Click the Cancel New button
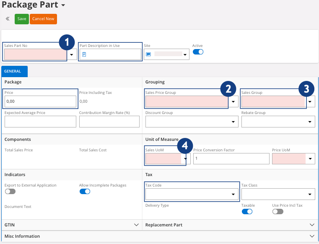 (43, 19)
